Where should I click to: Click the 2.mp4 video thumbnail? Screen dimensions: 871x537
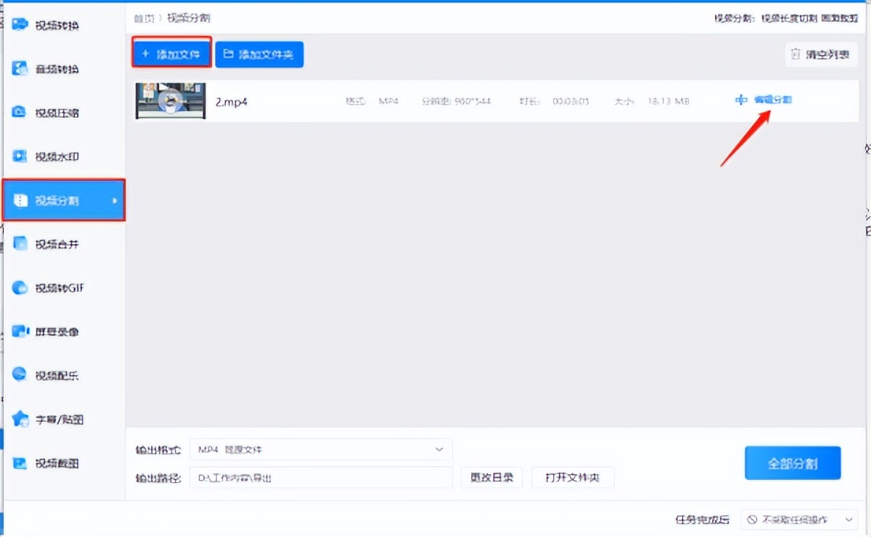pos(170,101)
